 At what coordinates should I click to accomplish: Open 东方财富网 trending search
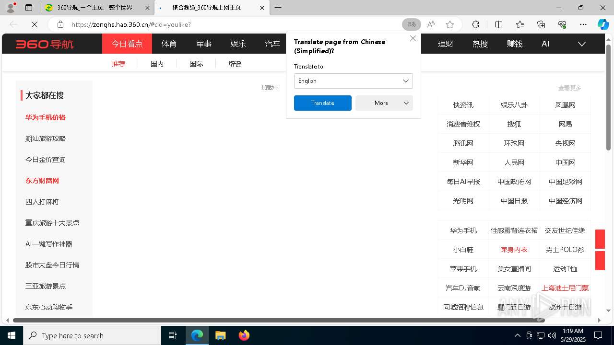click(x=42, y=181)
